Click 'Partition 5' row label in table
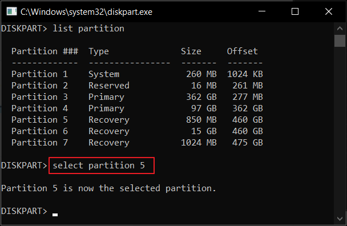Screen dimensions: 347x226 click(39, 120)
